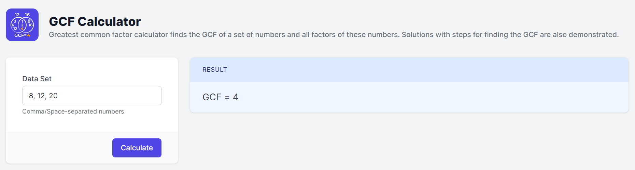Click the calculator description paragraph
Viewport: 635px width, 170px height.
[x=334, y=35]
